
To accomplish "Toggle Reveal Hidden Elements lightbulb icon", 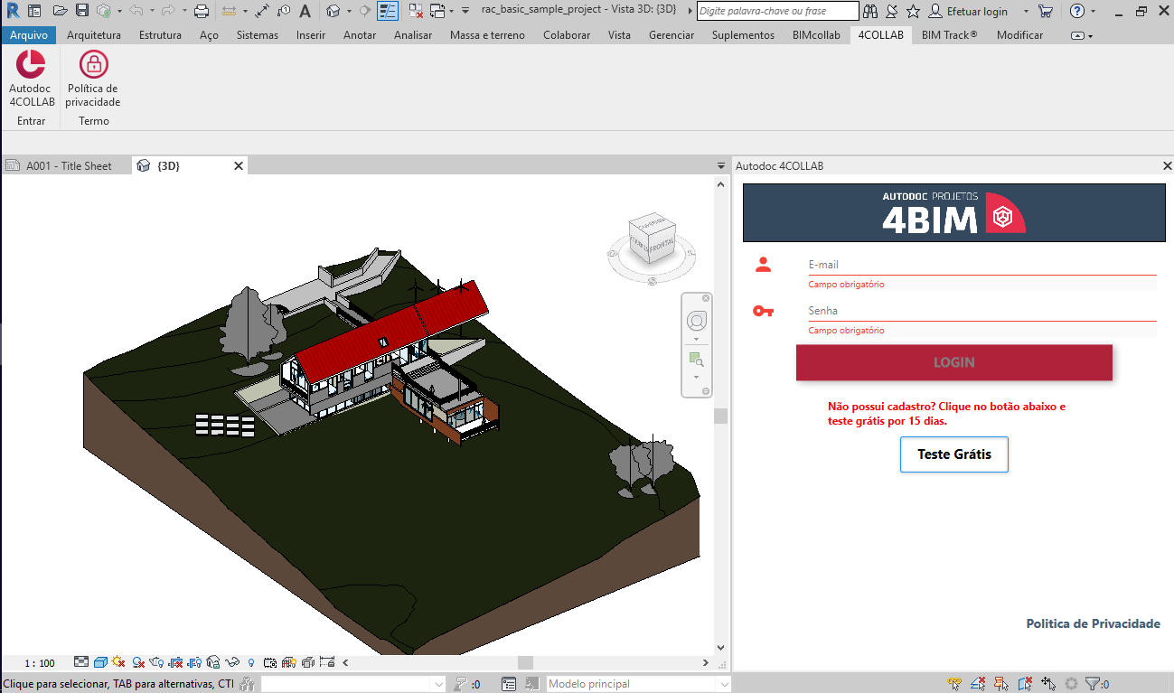I will point(251,662).
